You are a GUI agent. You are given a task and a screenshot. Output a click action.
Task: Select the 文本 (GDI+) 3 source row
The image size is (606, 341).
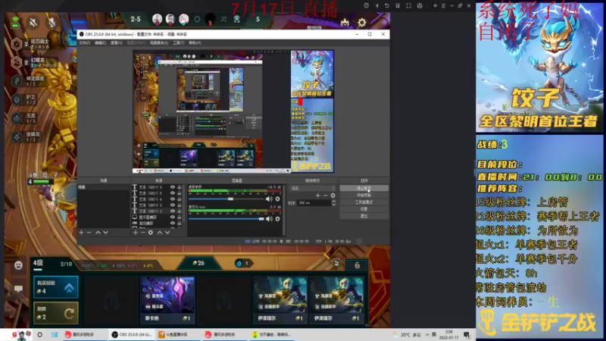pyautogui.click(x=157, y=211)
